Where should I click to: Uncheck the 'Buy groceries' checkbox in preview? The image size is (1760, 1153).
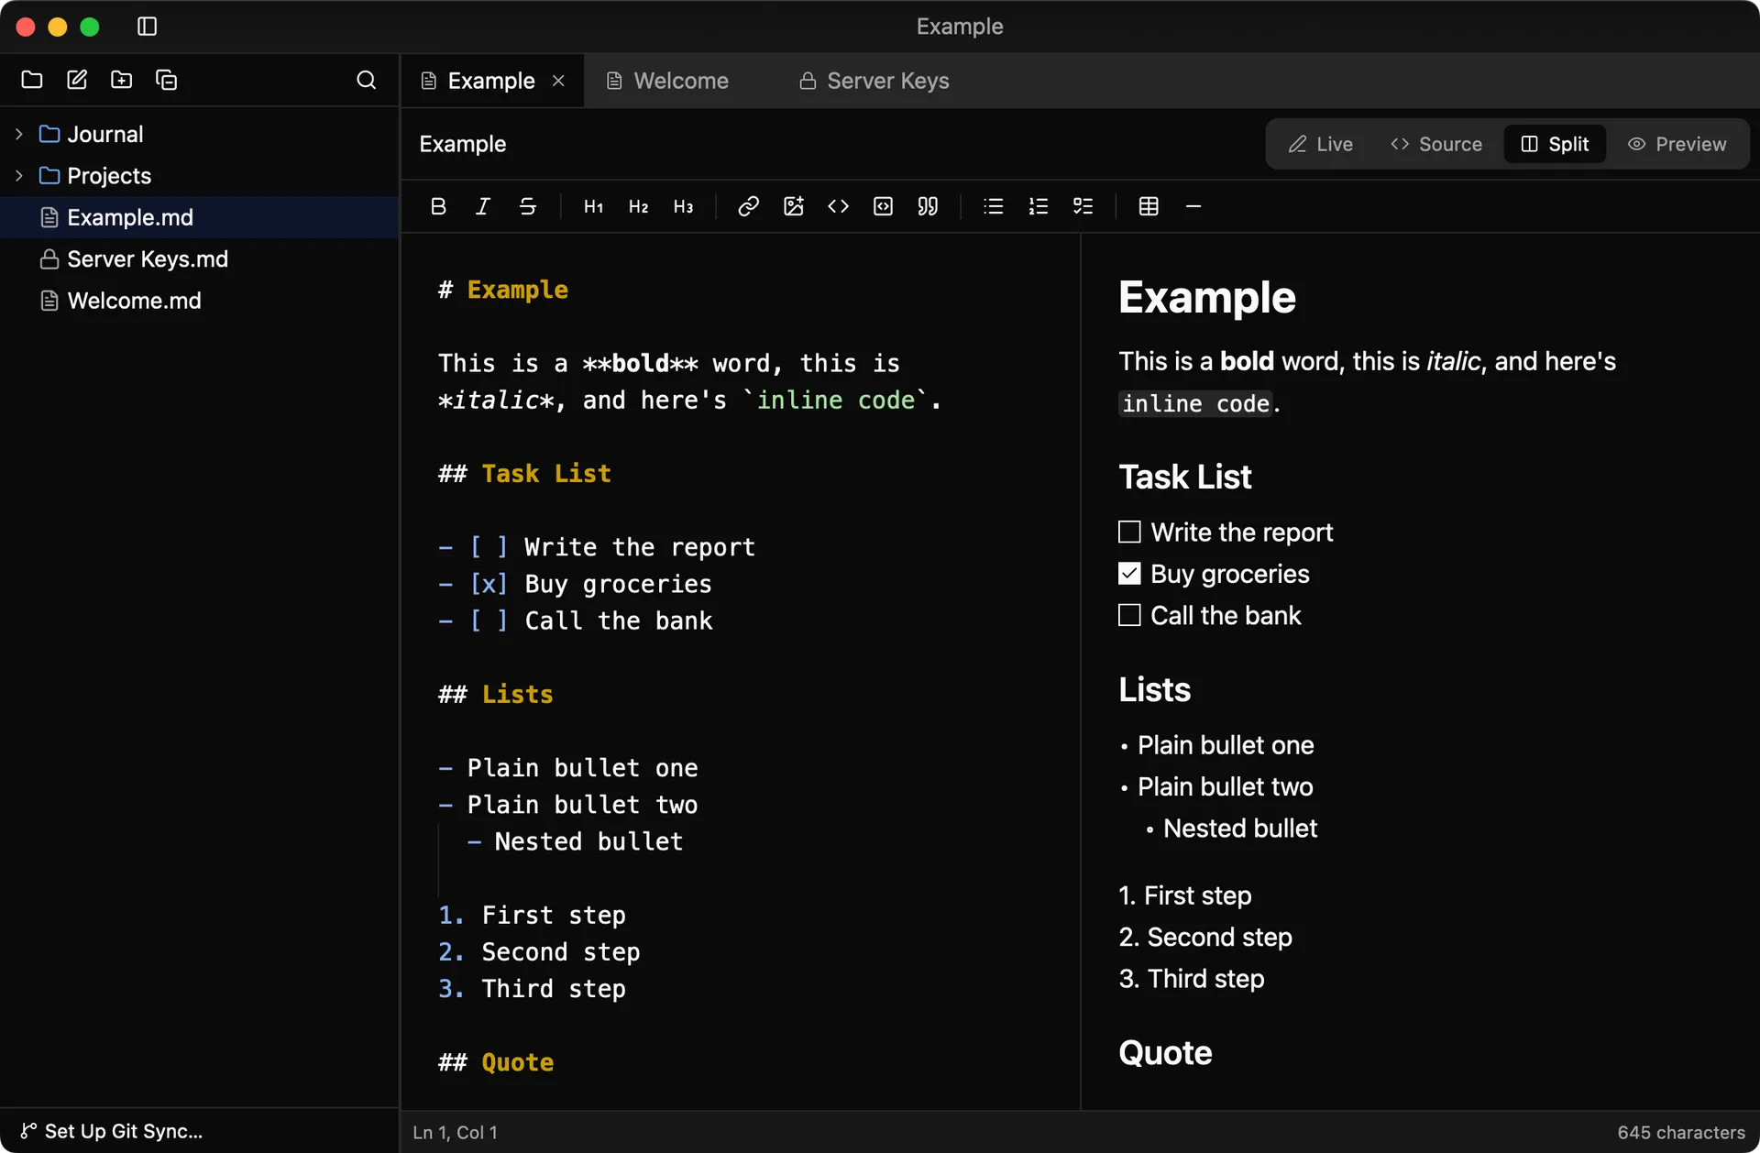pyautogui.click(x=1129, y=574)
